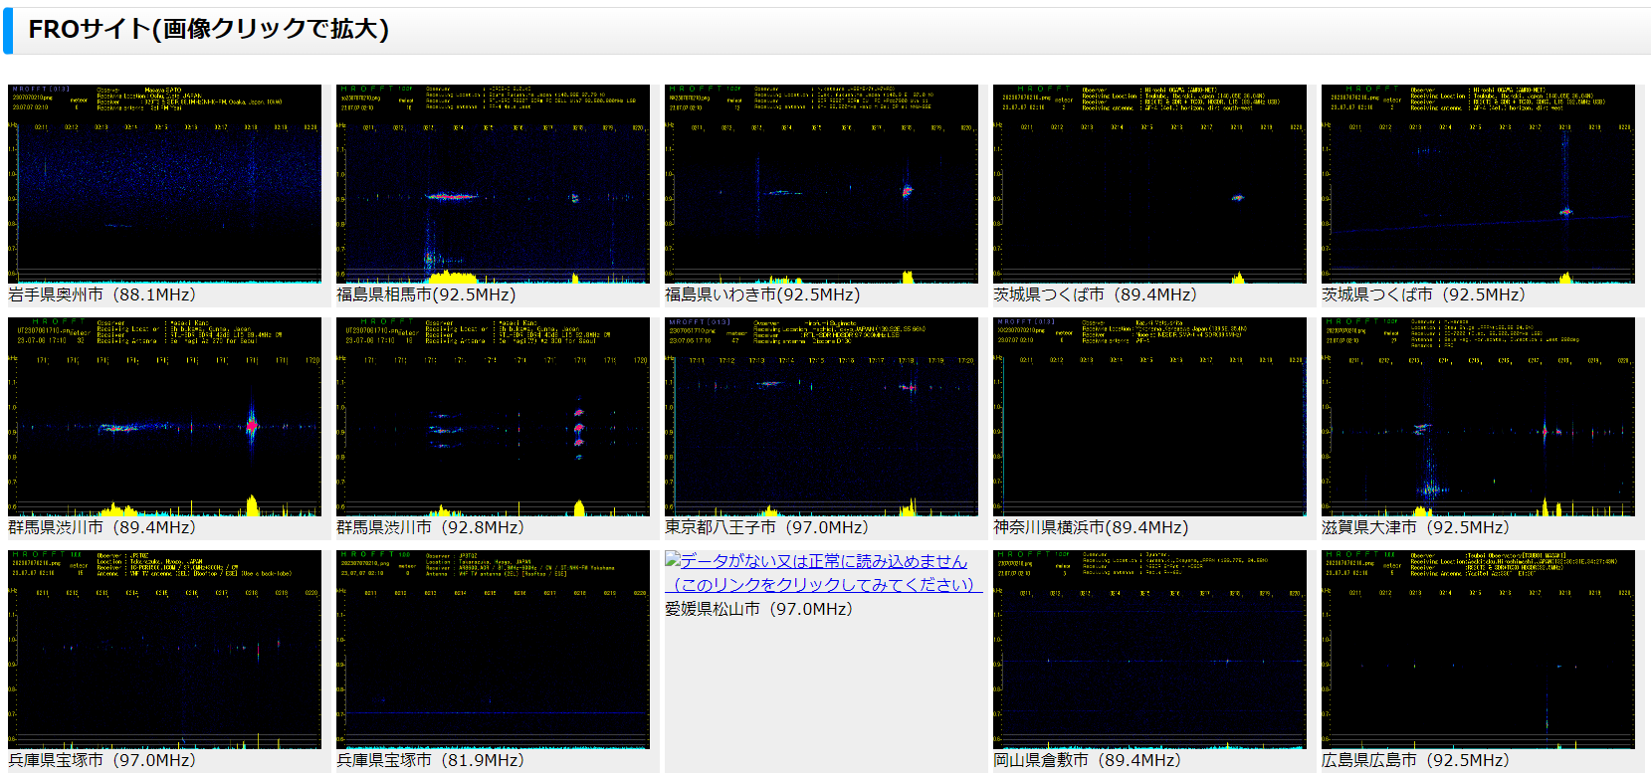Image resolution: width=1651 pixels, height=780 pixels.
Task: Open the 兵庫県宝塚市 81.9MHz spectrogram
Action: click(493, 650)
